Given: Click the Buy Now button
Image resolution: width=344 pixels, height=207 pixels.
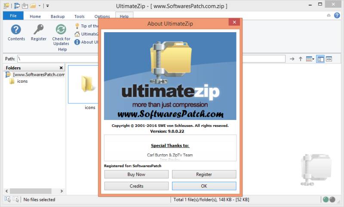Looking at the screenshot, I should [x=136, y=174].
